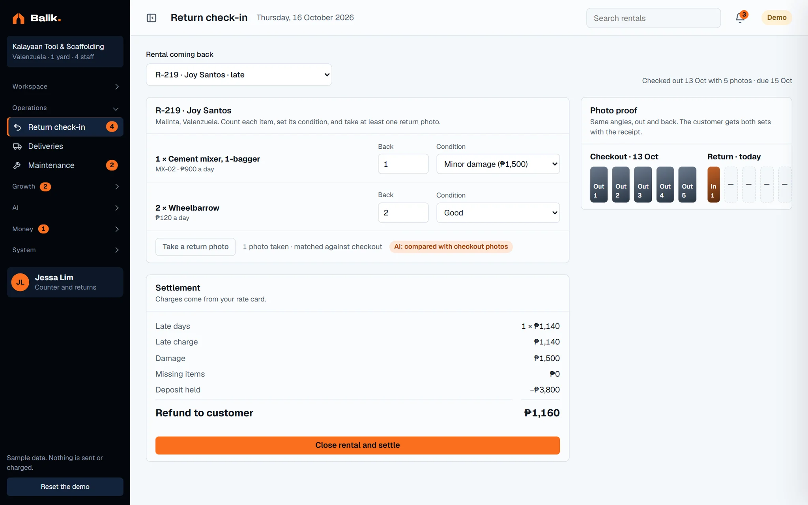This screenshot has width=808, height=505.
Task: Open notifications bell icon
Action: tap(740, 18)
